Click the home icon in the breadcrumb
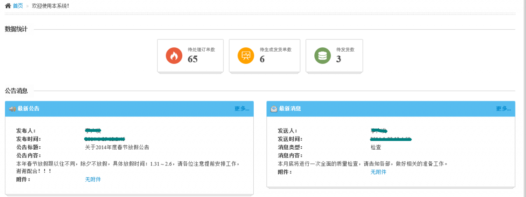This screenshot has width=526, height=197. [x=8, y=6]
